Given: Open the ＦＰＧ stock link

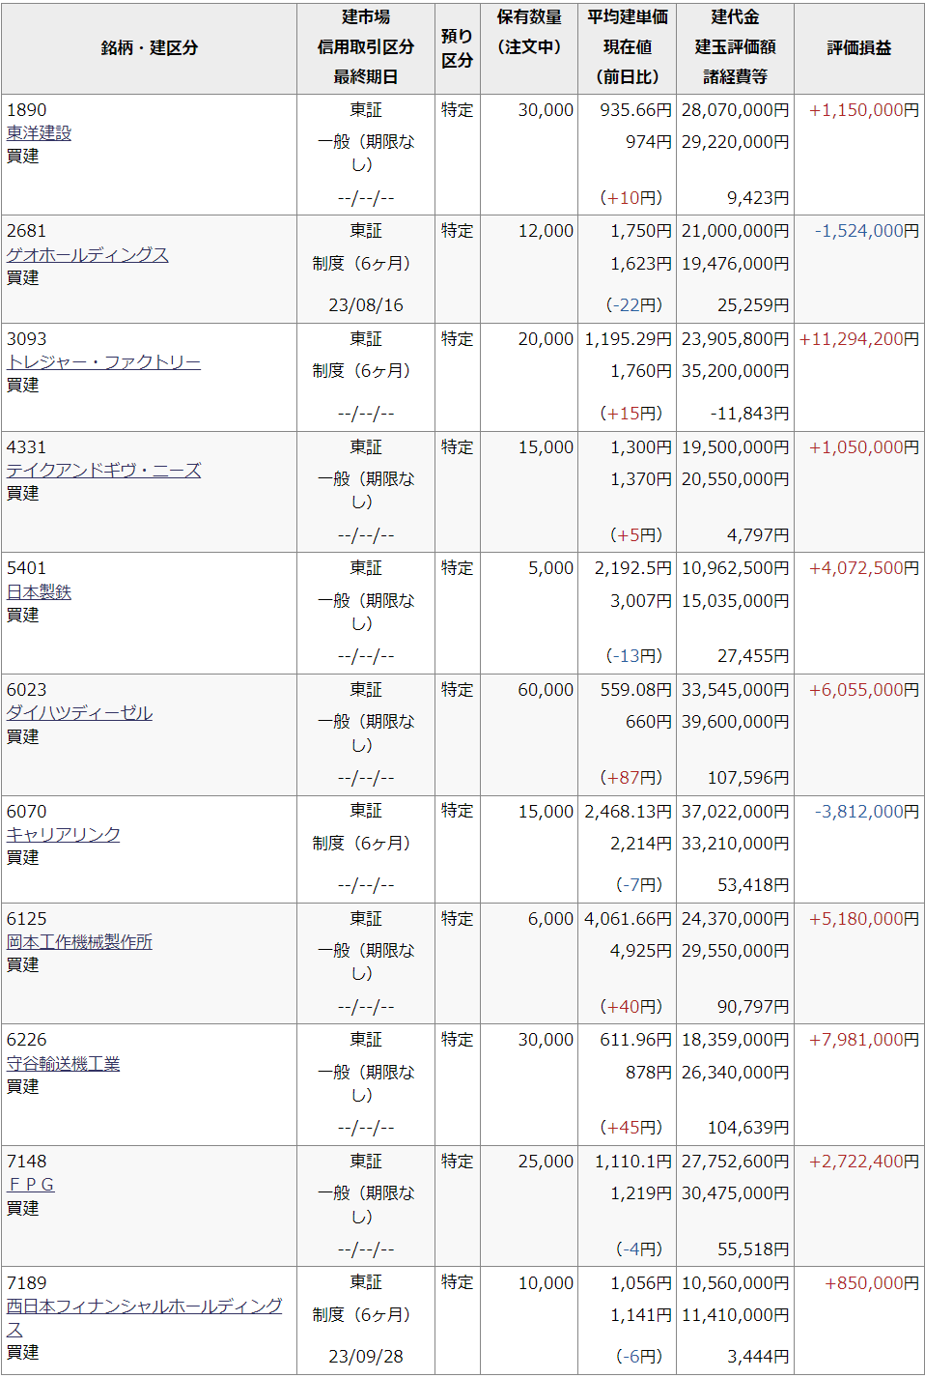Looking at the screenshot, I should pos(31,1185).
